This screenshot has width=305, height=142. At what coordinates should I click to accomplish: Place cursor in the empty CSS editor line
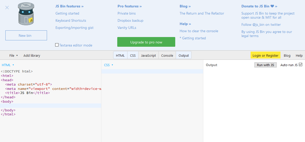click(152, 72)
